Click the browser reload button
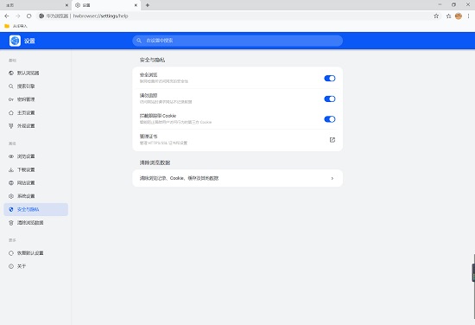Screen dimensions: 475x325 point(28,16)
